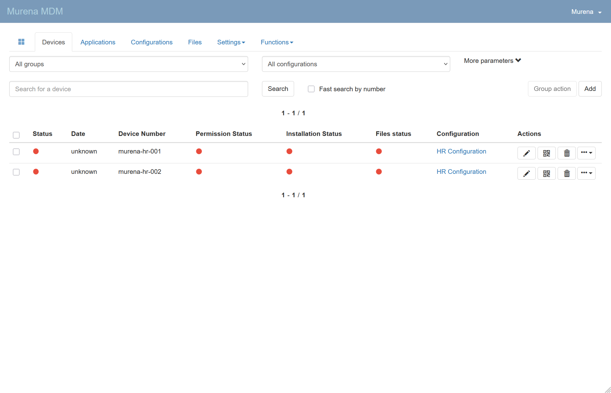
Task: Click the Search for a device field
Action: [128, 89]
